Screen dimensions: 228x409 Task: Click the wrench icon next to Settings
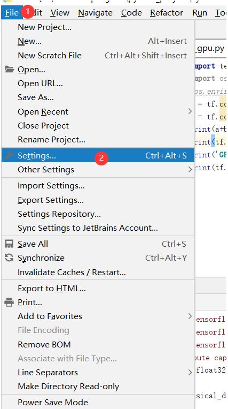tap(9, 155)
